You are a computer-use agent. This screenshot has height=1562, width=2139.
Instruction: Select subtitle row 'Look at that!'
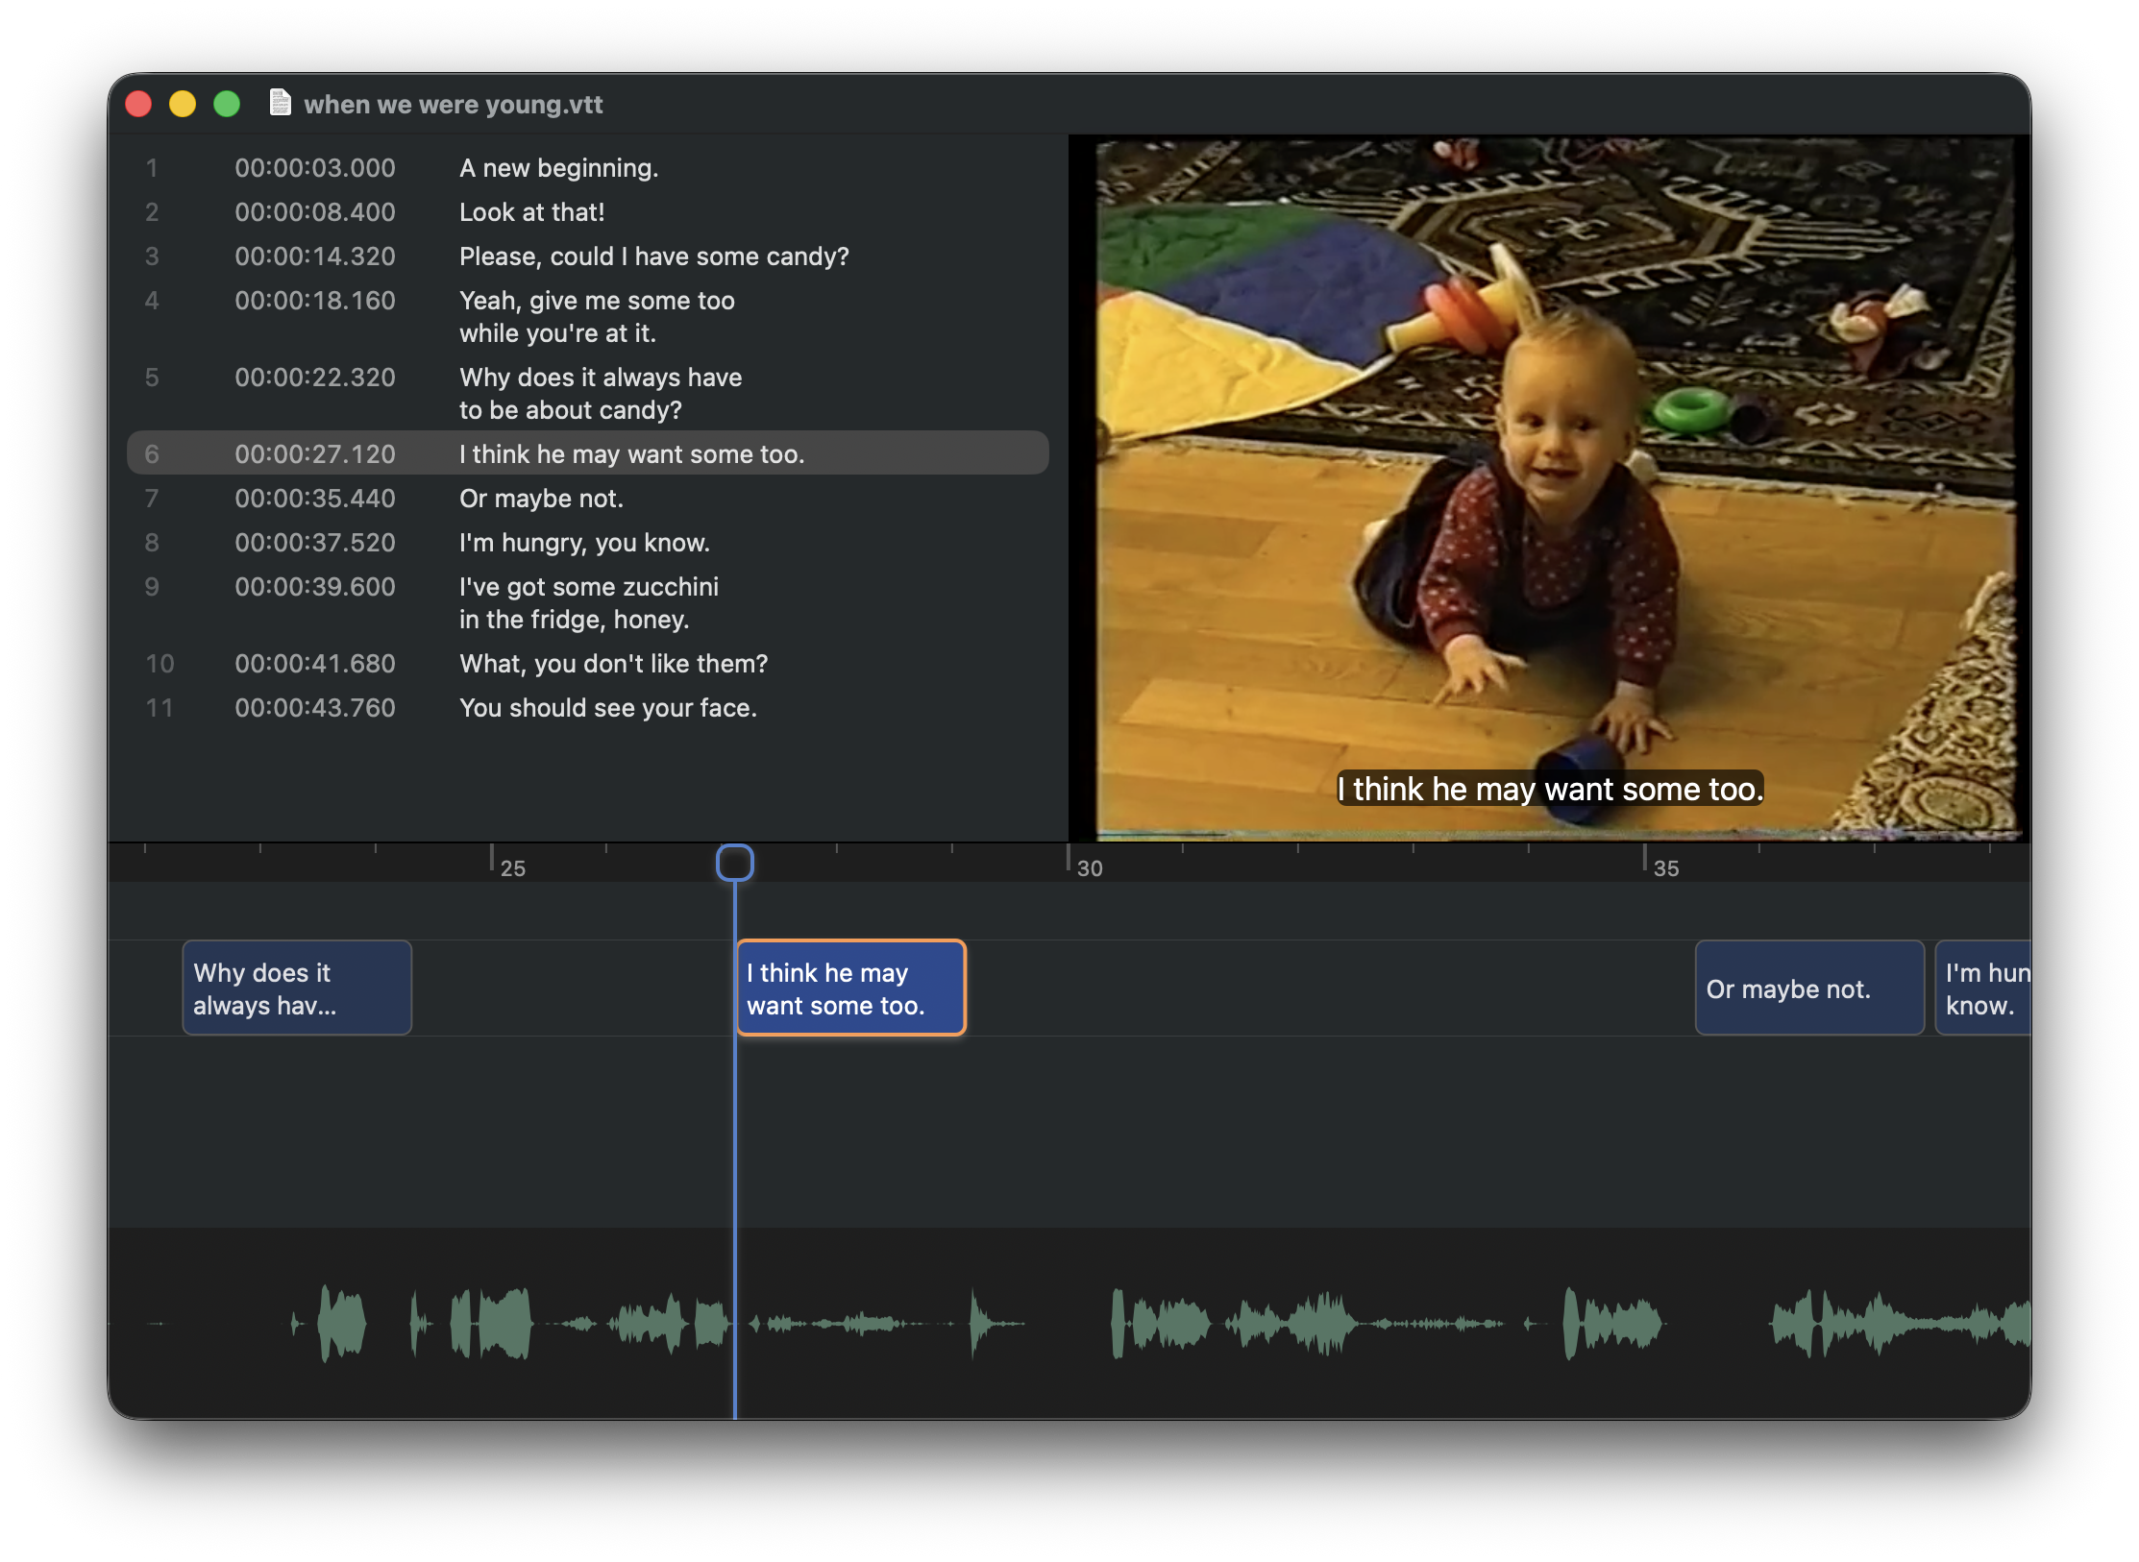531,212
